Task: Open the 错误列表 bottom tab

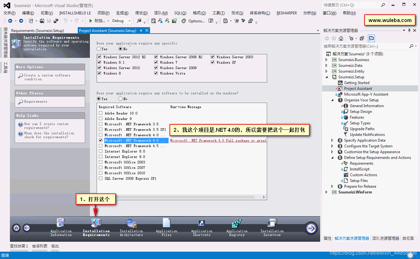Action: (x=40, y=246)
